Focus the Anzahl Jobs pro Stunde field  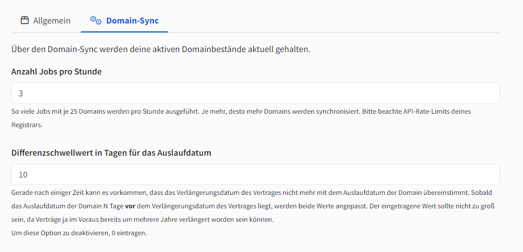(x=255, y=93)
